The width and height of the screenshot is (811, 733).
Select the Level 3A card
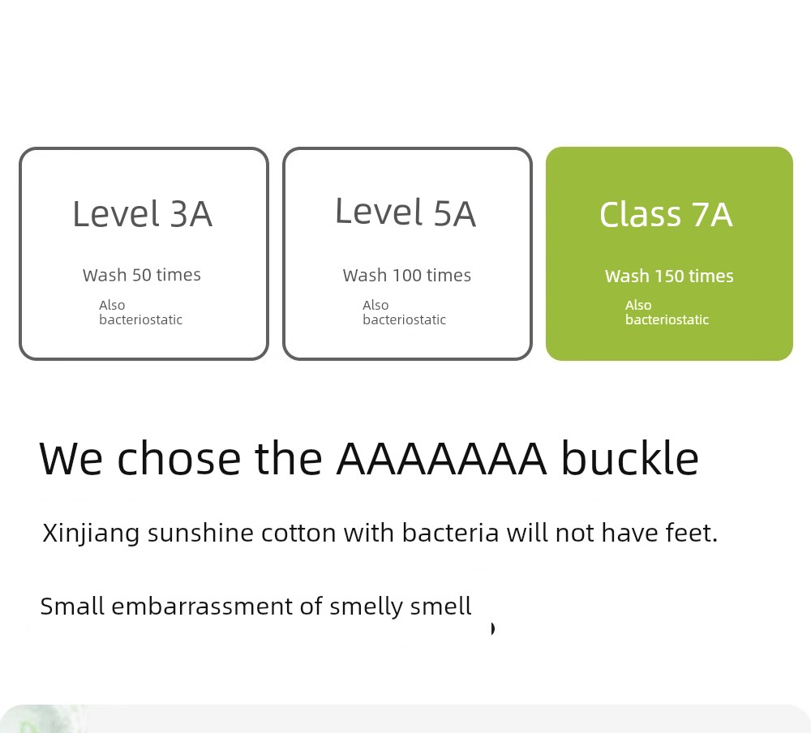(144, 254)
